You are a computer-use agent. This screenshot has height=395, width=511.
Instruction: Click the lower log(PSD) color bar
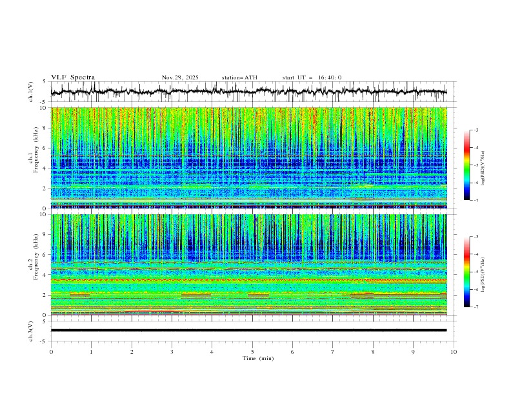tap(466, 272)
